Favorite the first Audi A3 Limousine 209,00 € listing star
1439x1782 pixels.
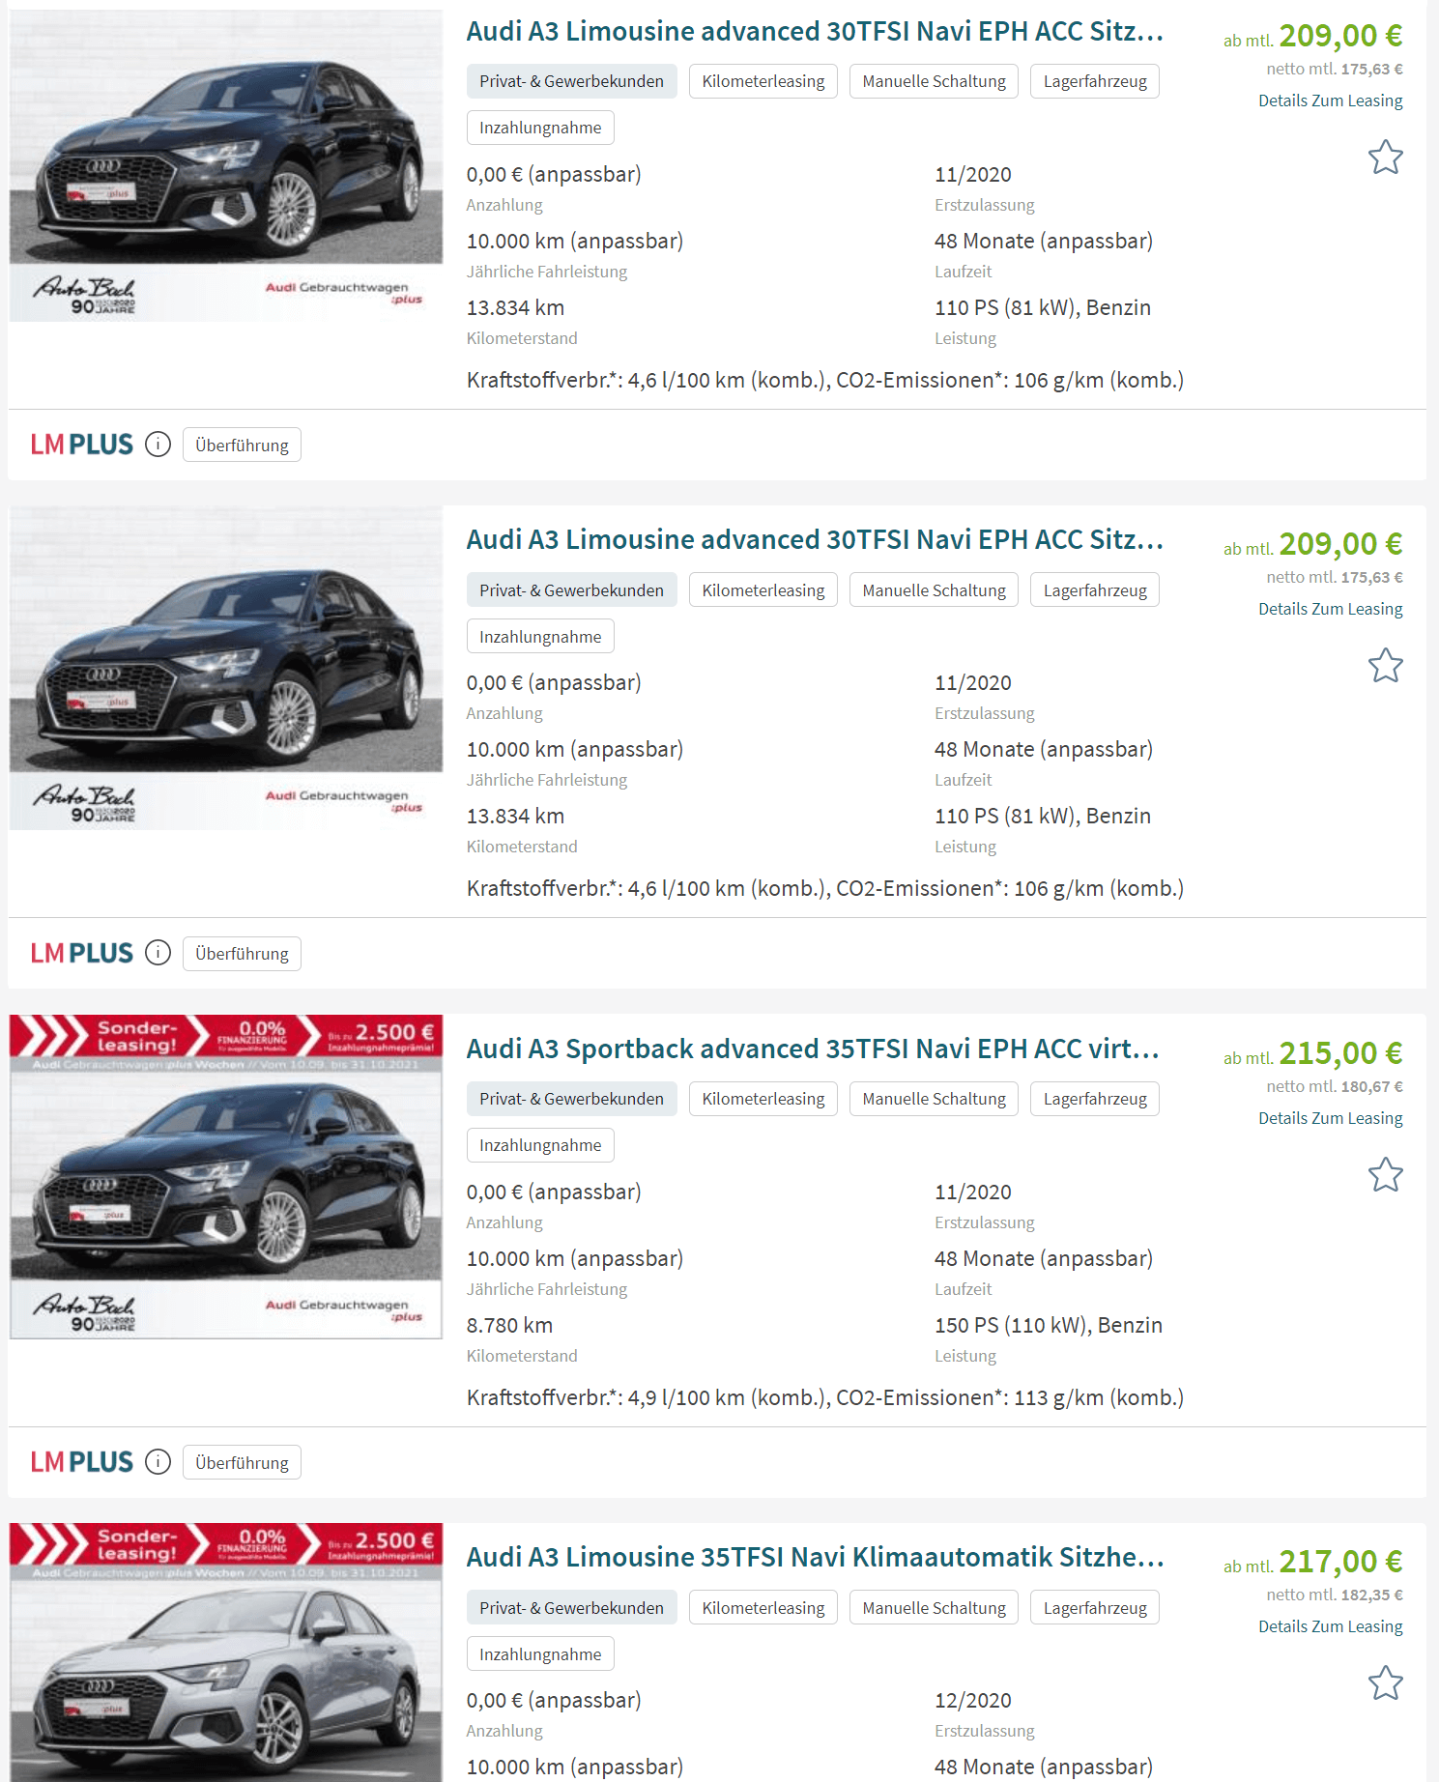point(1385,157)
